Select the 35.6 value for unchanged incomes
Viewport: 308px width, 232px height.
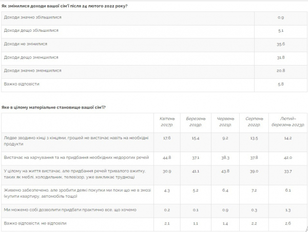[281, 44]
